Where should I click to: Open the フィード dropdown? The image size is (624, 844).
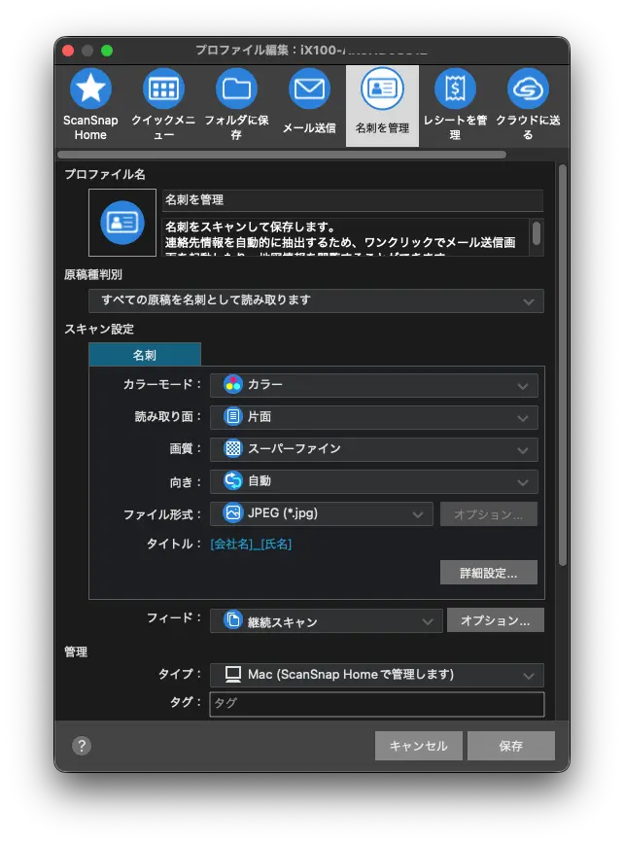[326, 620]
